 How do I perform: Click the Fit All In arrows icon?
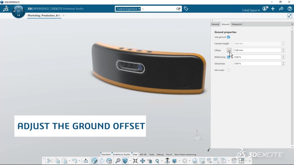[x=135, y=161]
